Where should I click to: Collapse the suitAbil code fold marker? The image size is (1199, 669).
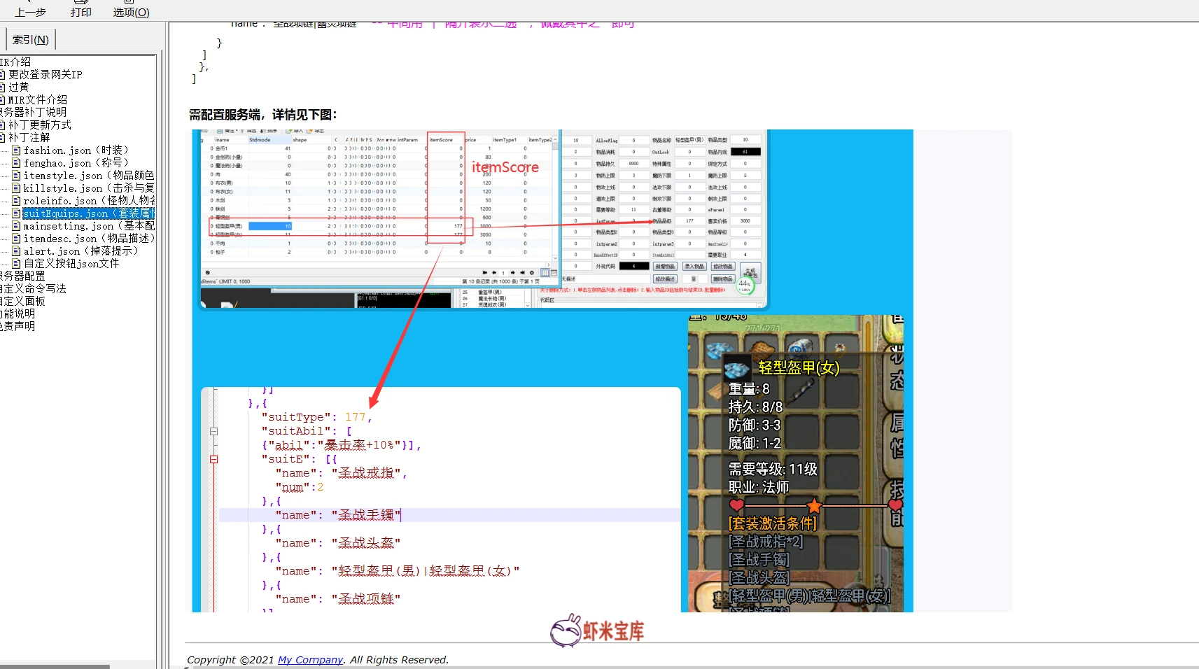214,432
